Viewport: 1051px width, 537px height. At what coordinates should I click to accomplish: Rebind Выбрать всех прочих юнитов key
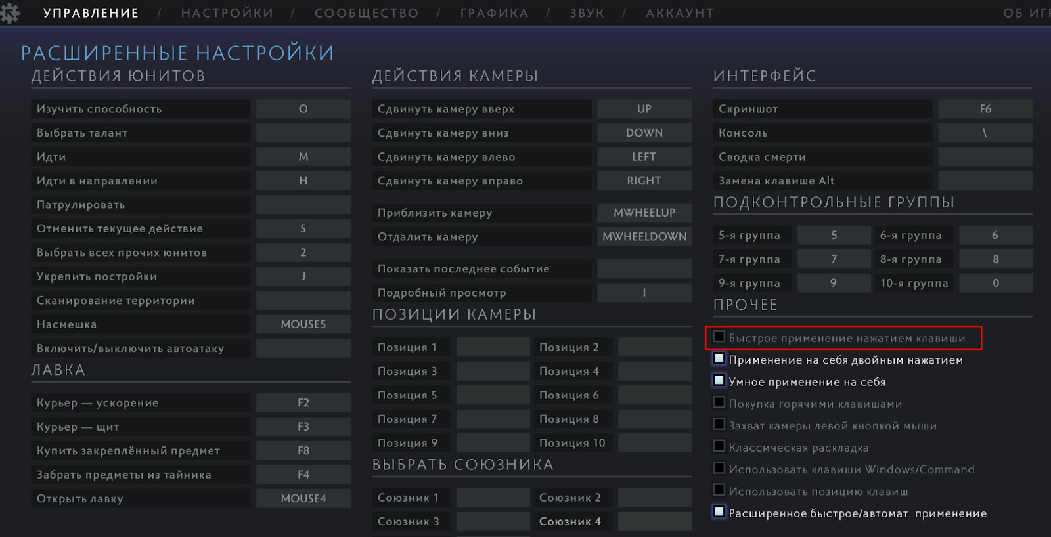pos(303,253)
